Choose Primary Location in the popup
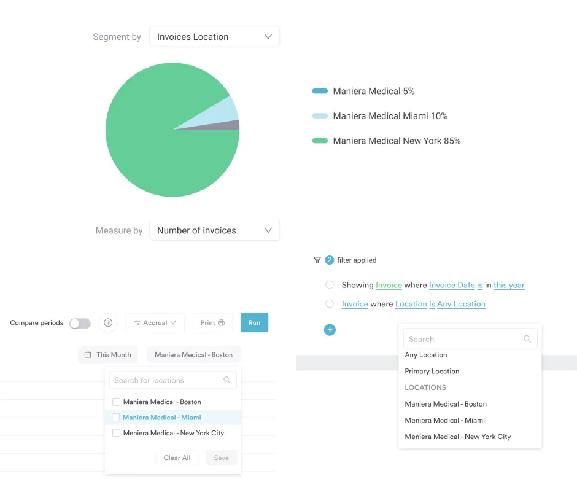577x479 pixels. pos(432,371)
